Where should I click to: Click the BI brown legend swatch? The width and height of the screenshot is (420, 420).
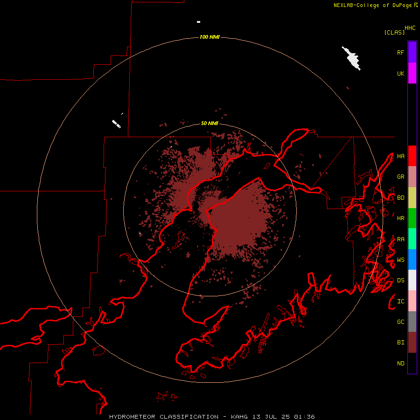coord(412,343)
